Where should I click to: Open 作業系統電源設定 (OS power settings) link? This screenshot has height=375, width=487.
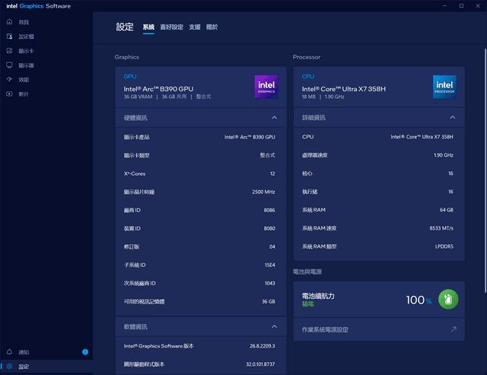coord(379,329)
